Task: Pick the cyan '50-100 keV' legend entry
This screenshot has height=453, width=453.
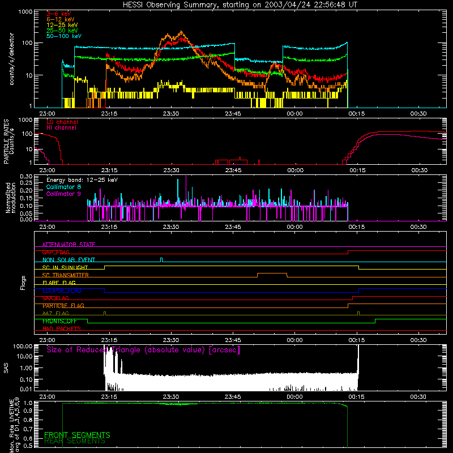Action: pos(64,36)
